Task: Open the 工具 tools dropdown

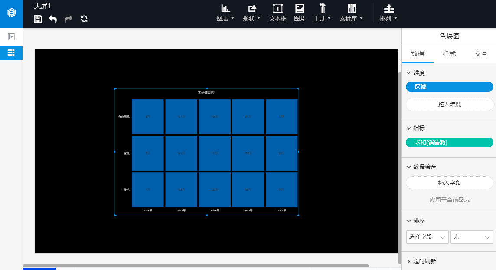Action: coord(322,13)
